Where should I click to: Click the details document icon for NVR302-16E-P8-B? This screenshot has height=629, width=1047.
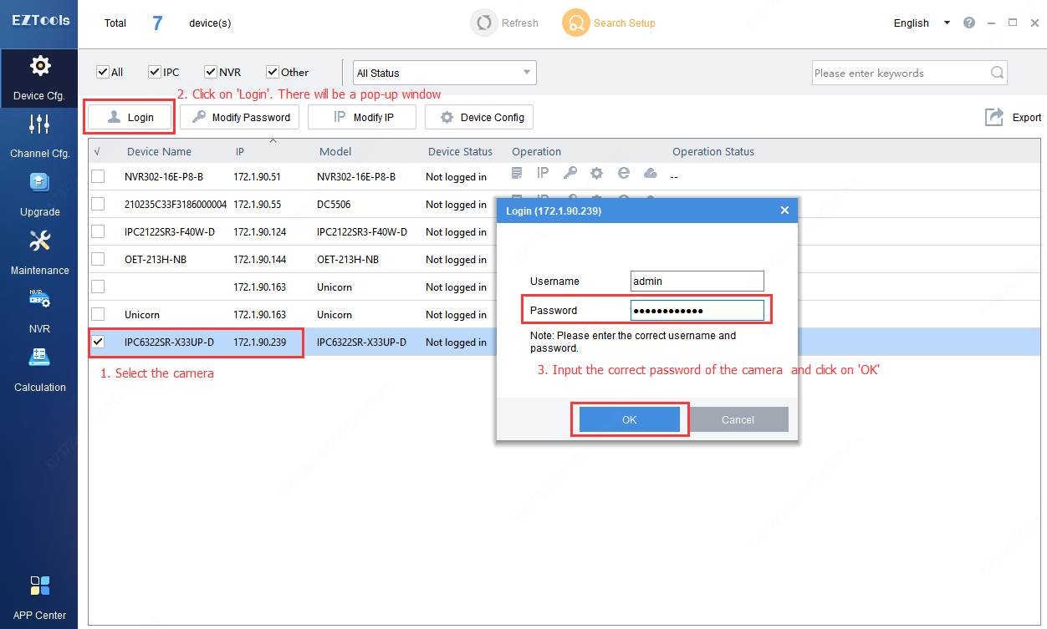pyautogui.click(x=518, y=173)
